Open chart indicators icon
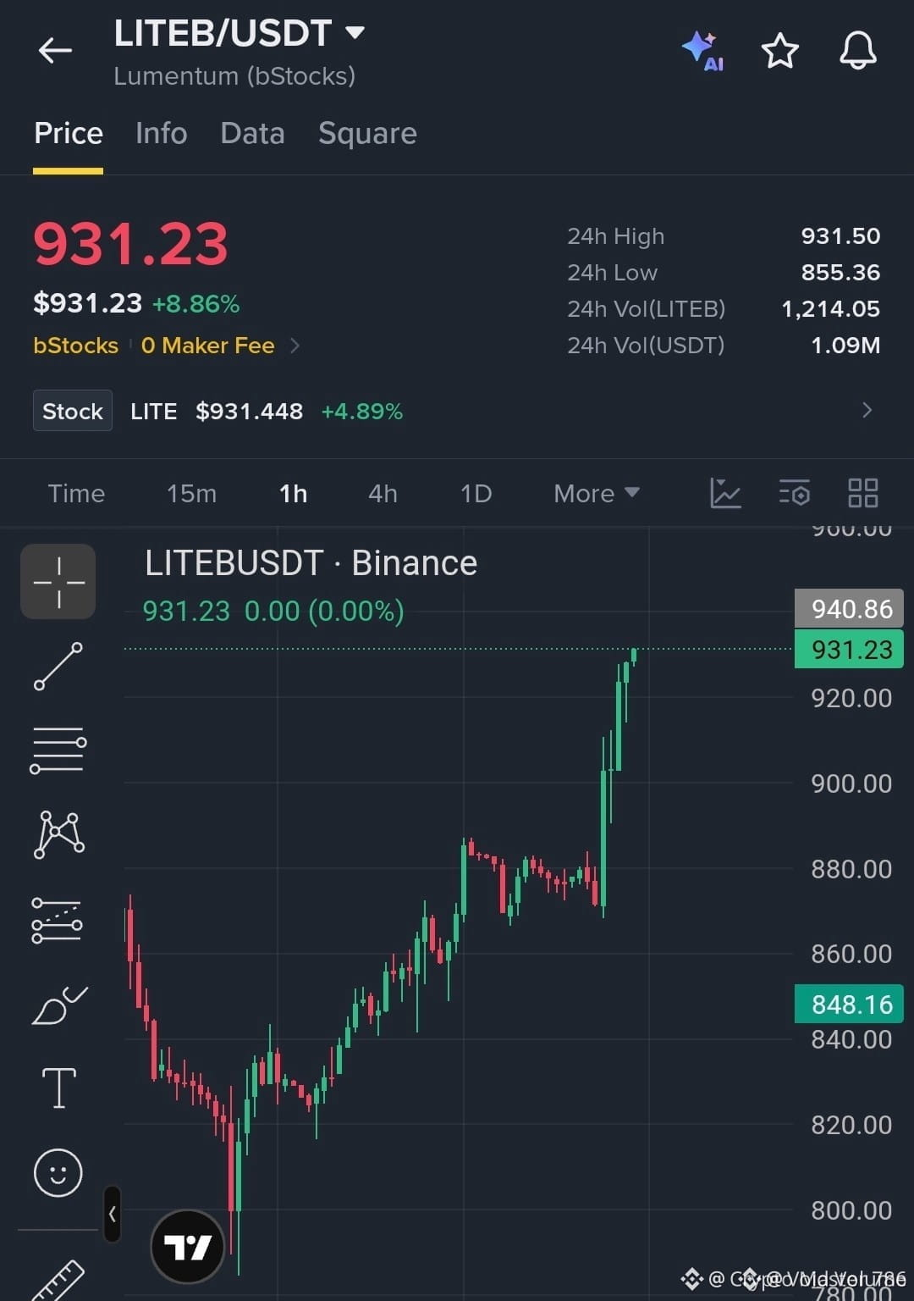Viewport: 914px width, 1301px height. (x=725, y=493)
